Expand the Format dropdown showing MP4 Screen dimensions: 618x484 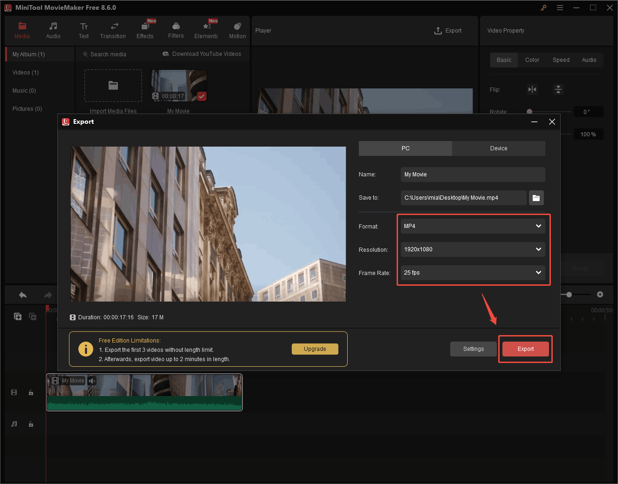[x=473, y=226]
